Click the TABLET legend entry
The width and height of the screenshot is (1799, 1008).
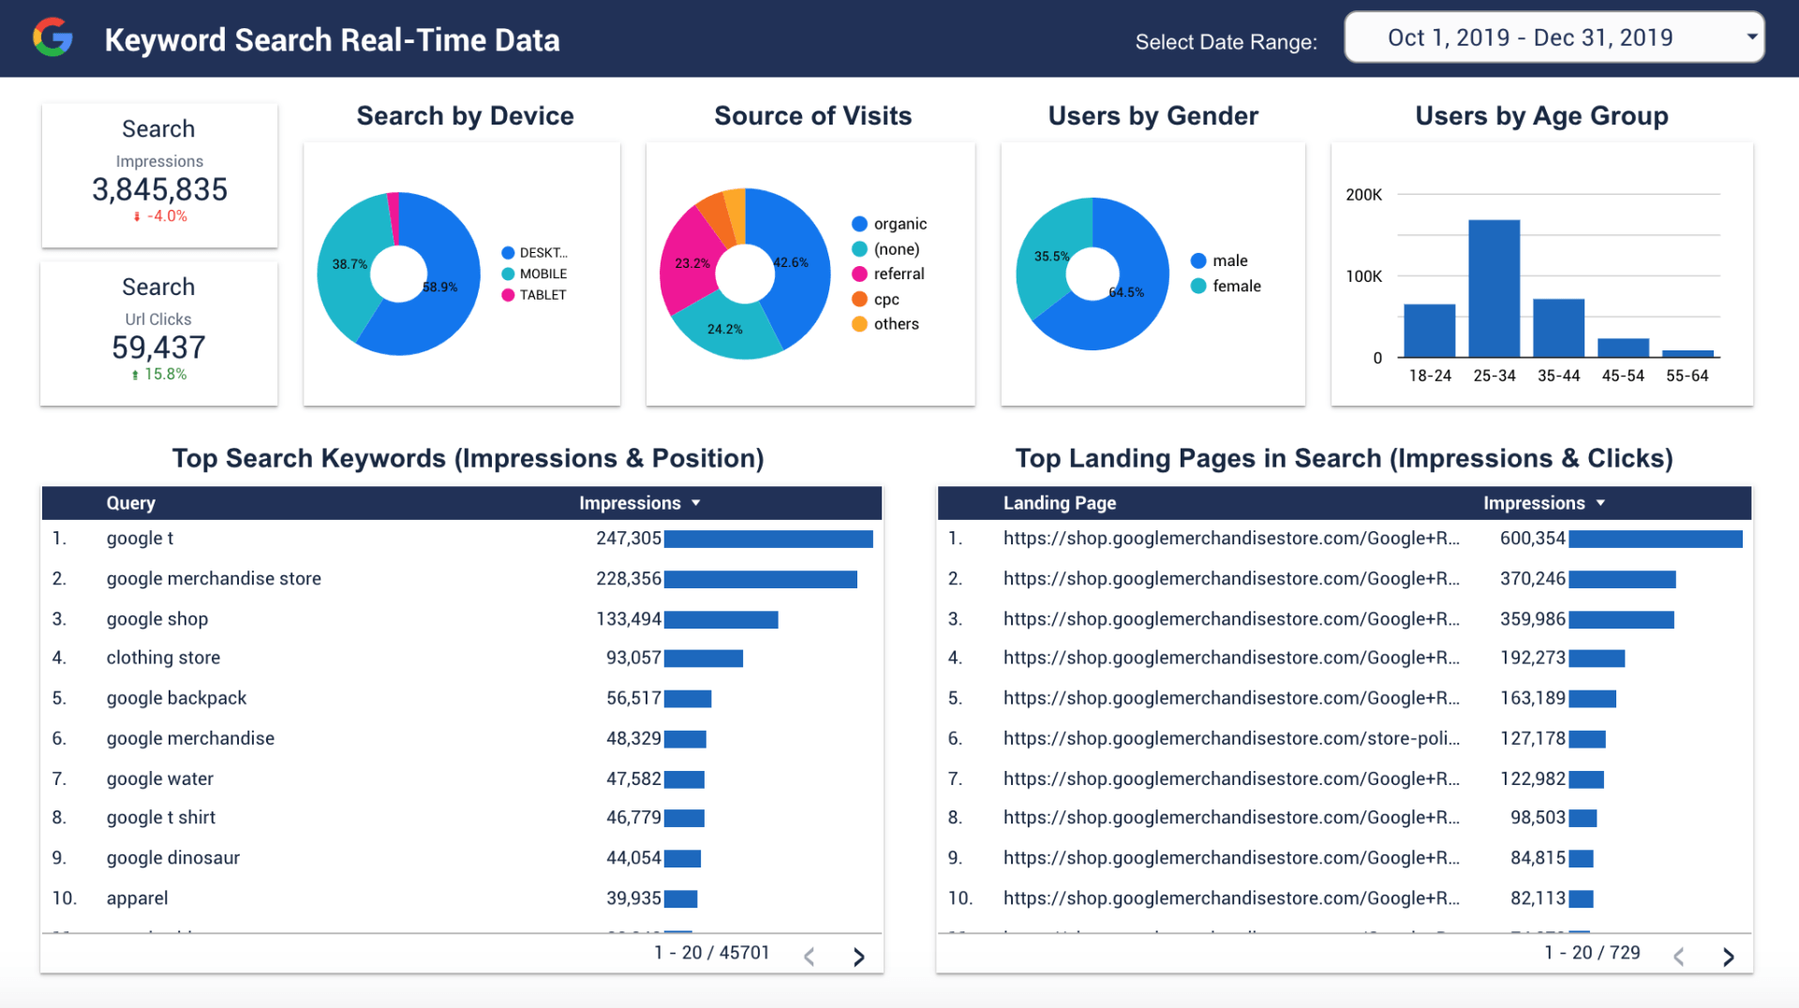pos(535,294)
